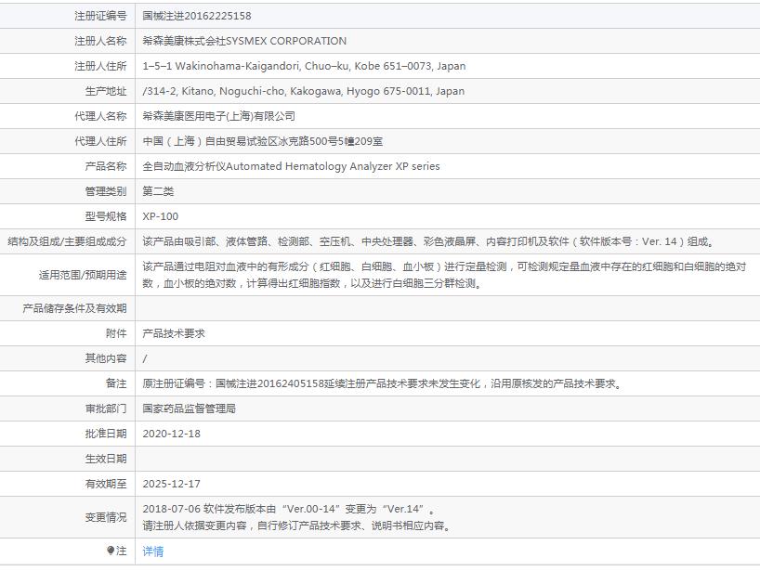Open the 详情 details link
The width and height of the screenshot is (760, 571).
[152, 552]
